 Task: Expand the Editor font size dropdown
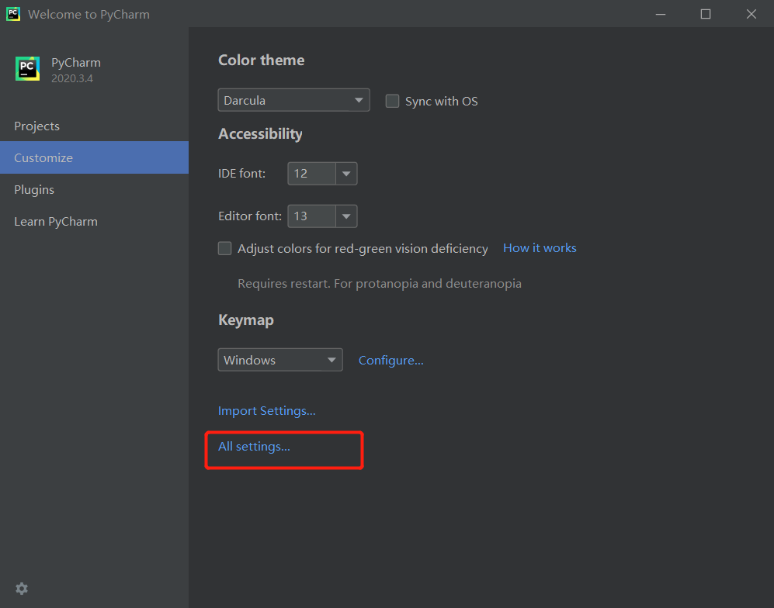click(x=346, y=216)
